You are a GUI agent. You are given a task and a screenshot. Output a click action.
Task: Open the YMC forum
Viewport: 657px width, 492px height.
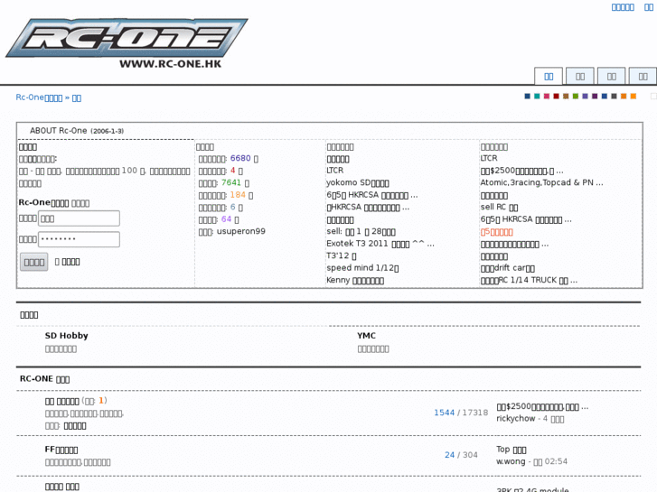point(367,336)
